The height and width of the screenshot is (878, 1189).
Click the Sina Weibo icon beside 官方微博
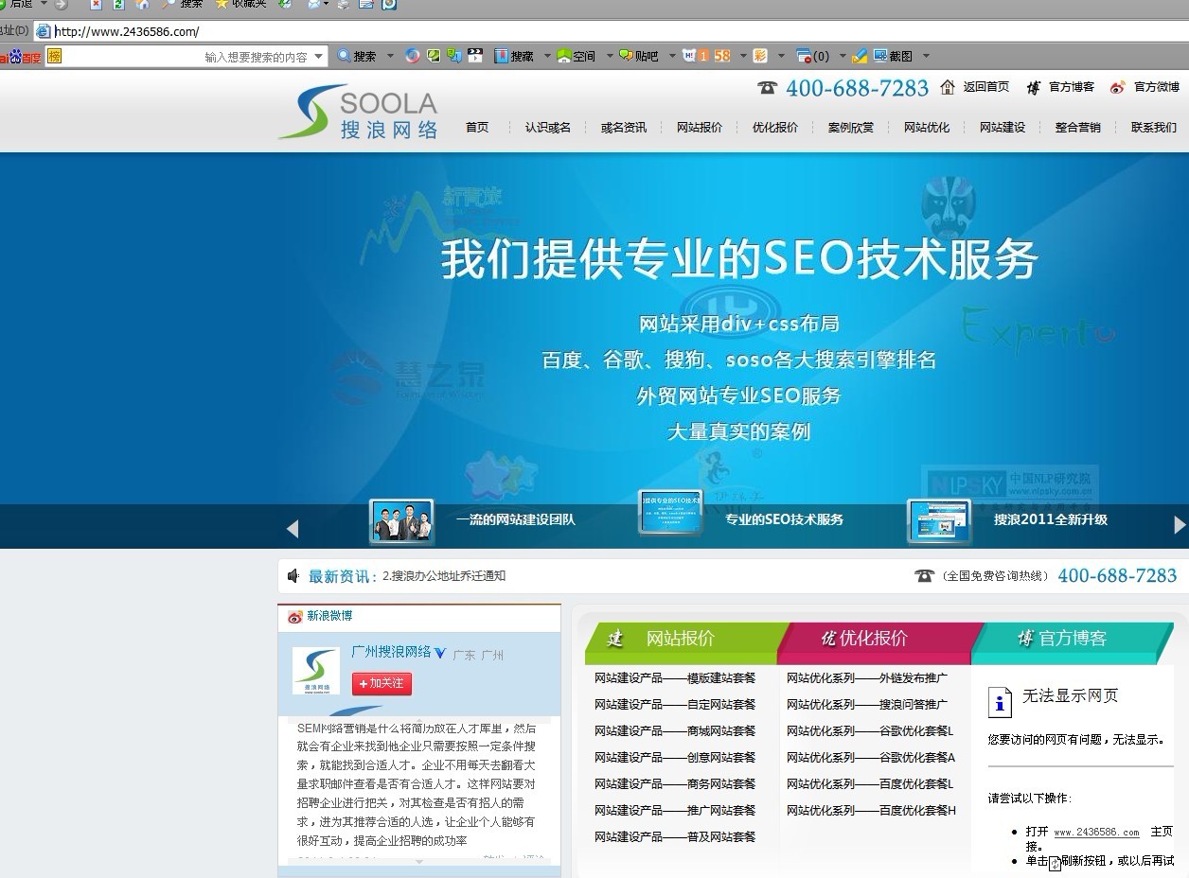coord(1117,87)
